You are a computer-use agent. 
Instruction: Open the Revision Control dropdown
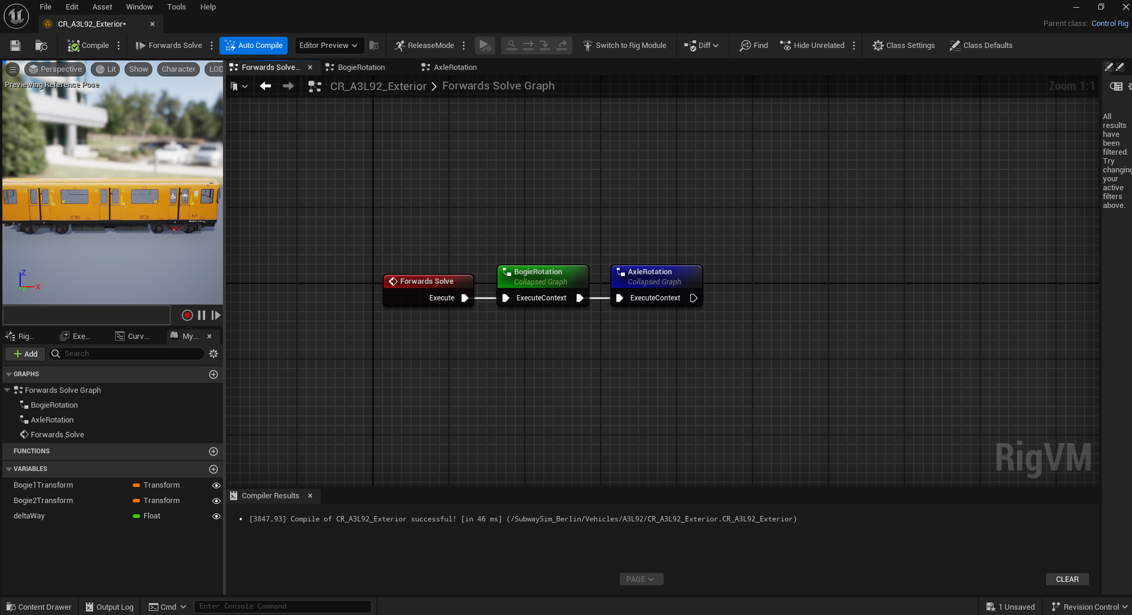click(1090, 607)
